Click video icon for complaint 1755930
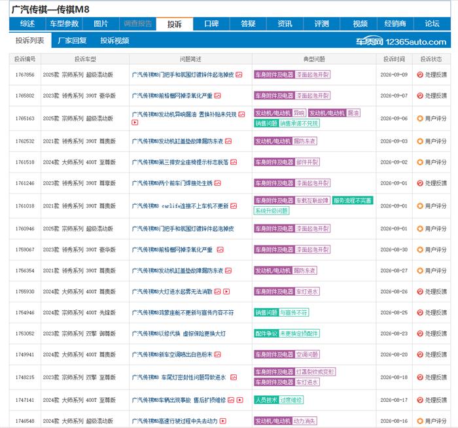 (226, 292)
